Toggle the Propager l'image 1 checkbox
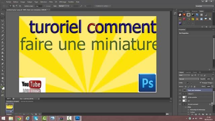This screenshot has width=215, height=121. click(201, 83)
